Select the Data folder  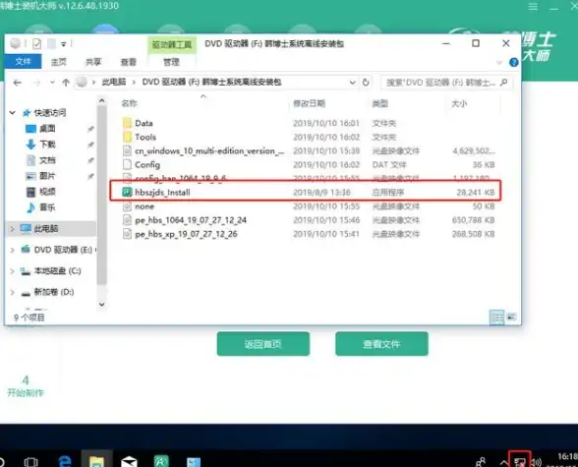click(144, 123)
